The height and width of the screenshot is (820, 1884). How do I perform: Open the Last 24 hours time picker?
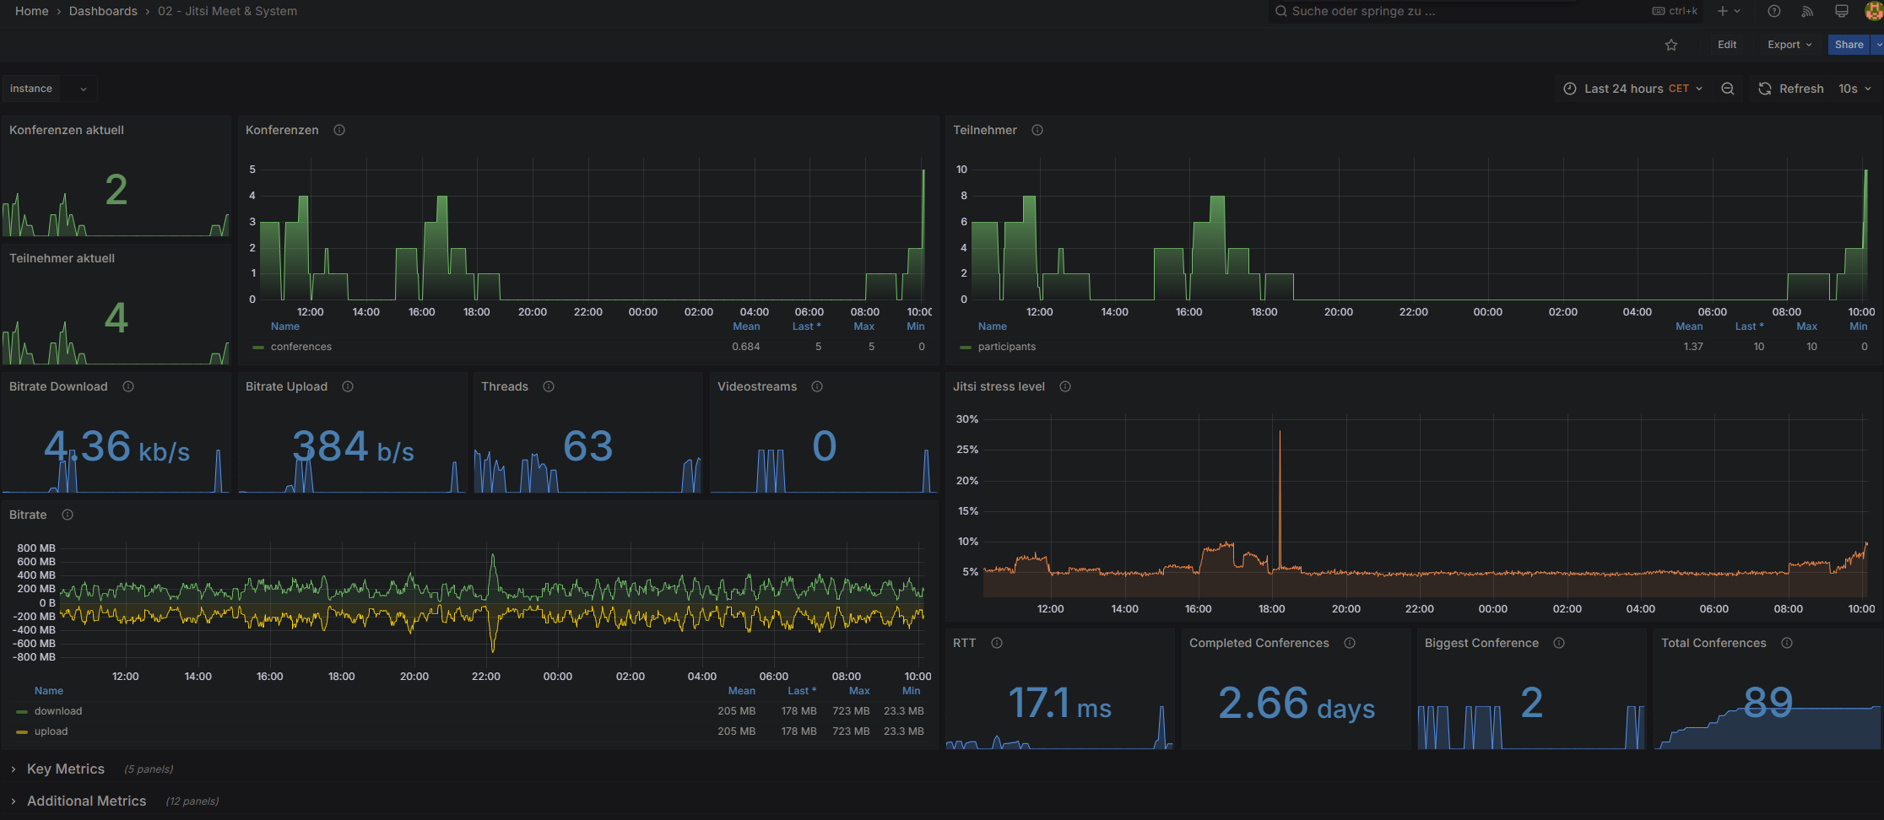1632,89
